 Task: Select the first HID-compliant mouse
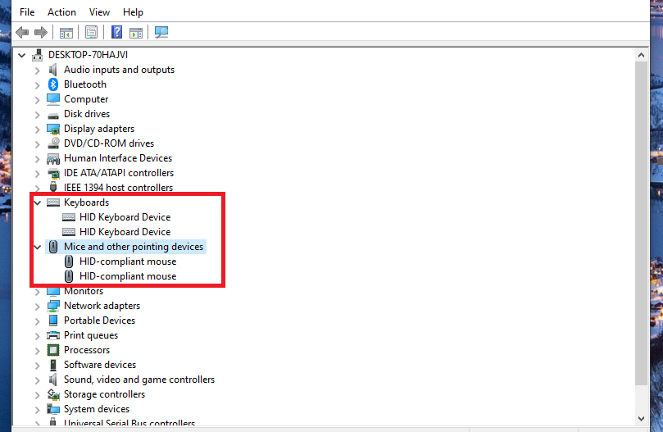coord(128,261)
